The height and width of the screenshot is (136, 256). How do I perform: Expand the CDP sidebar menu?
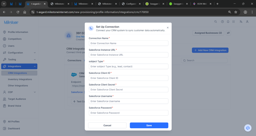(x=19, y=92)
